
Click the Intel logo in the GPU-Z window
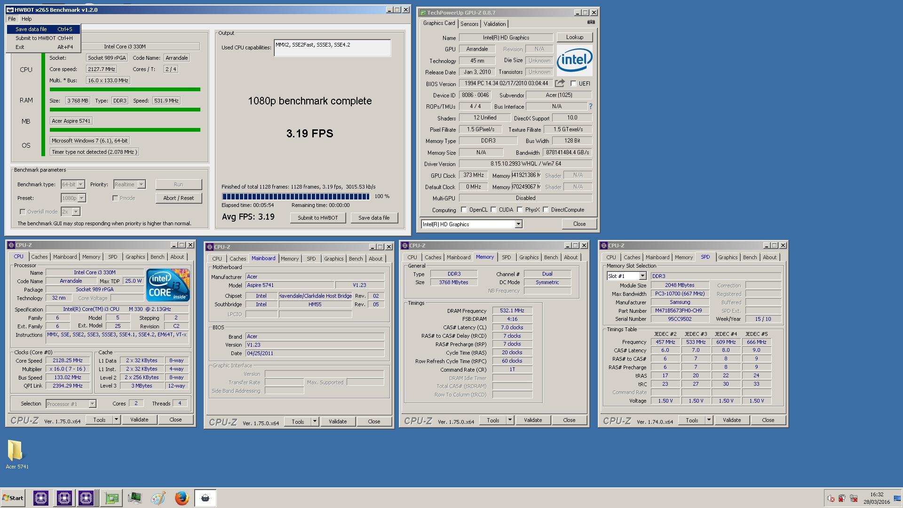[x=574, y=60]
